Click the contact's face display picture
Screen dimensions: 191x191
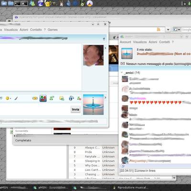pos(93,55)
